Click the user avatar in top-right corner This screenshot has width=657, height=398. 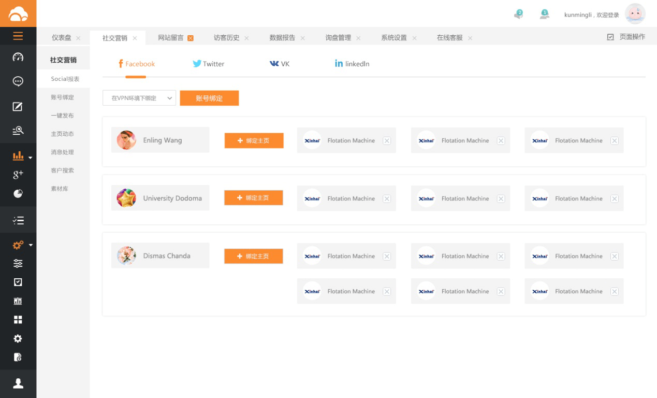click(x=635, y=14)
